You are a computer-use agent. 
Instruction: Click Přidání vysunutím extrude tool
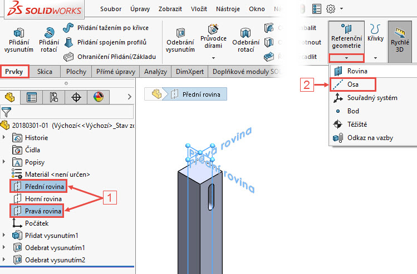[x=18, y=40]
